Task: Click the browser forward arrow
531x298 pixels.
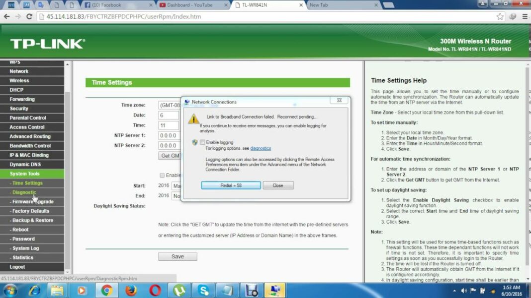Action: click(18, 16)
